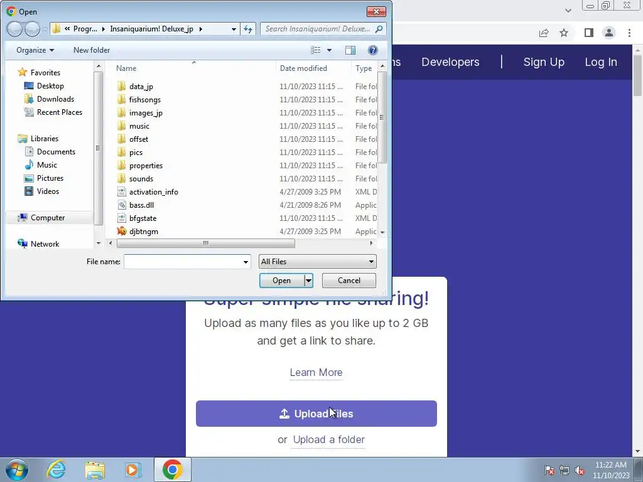Change view layout using the views icon
Viewport: 643px width, 482px height.
pyautogui.click(x=316, y=50)
